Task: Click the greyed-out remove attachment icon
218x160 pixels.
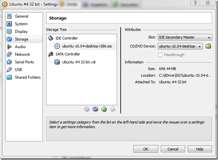Action: [x=113, y=110]
